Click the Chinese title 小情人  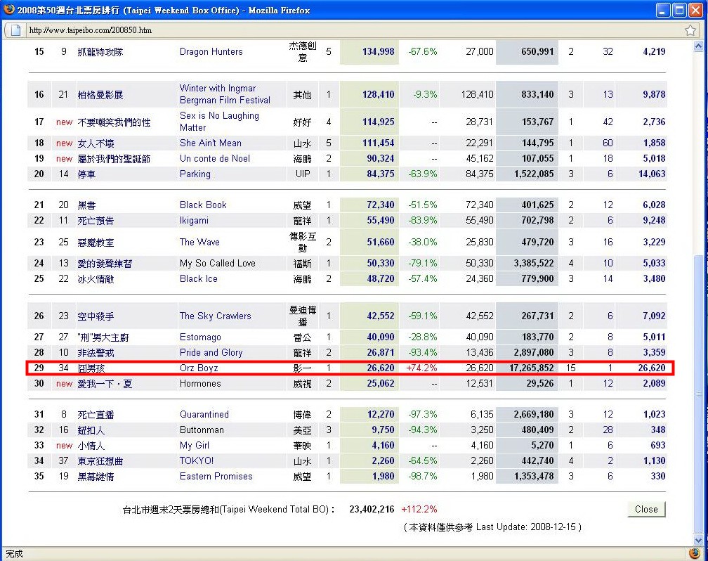(91, 446)
